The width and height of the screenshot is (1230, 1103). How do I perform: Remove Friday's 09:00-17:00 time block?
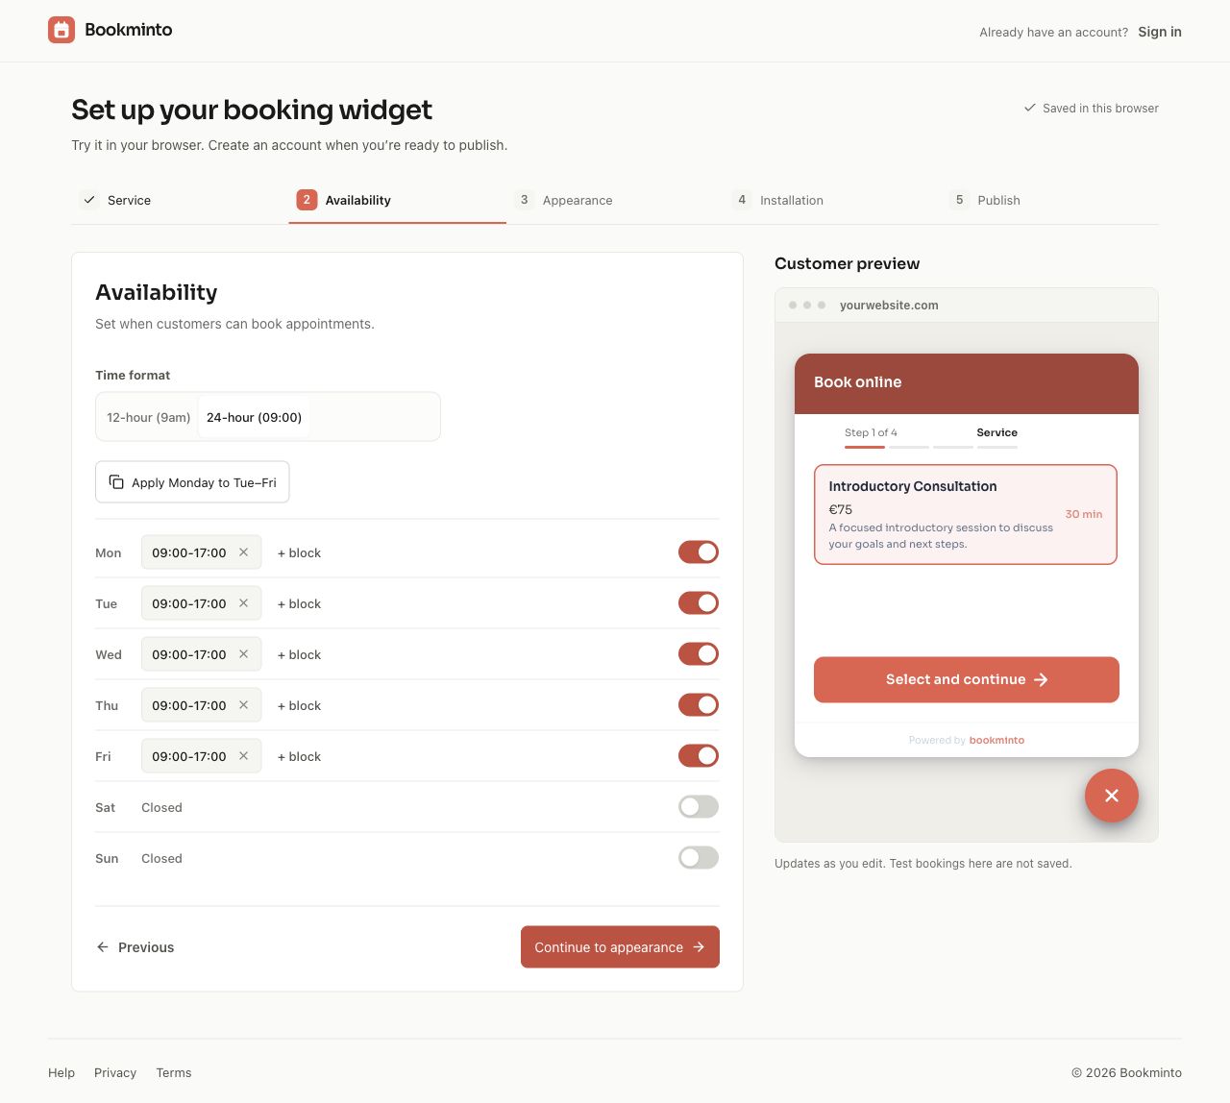244,756
